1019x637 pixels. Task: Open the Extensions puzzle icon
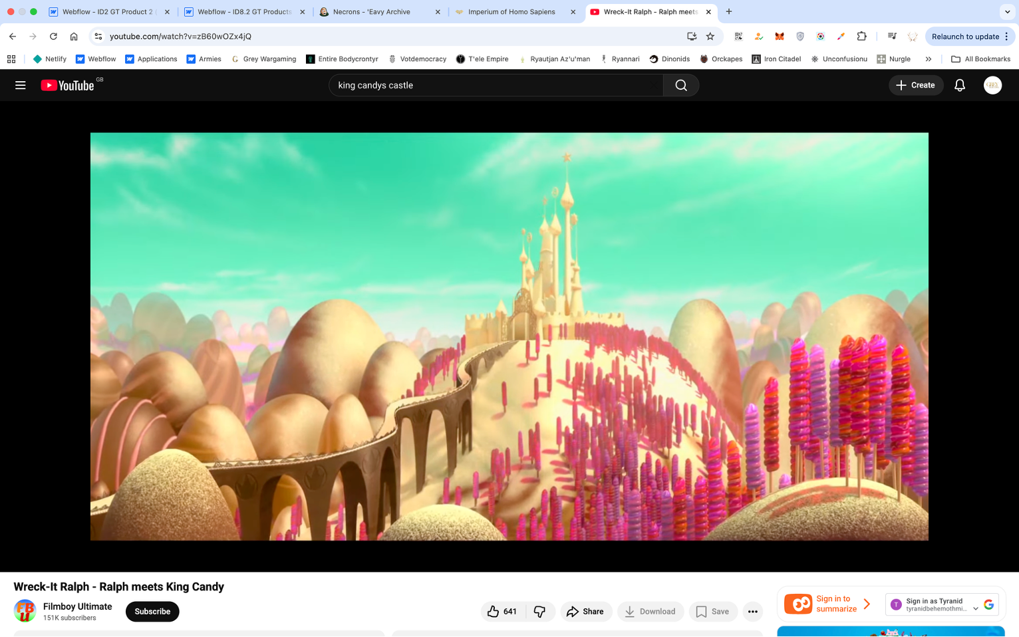pos(861,37)
